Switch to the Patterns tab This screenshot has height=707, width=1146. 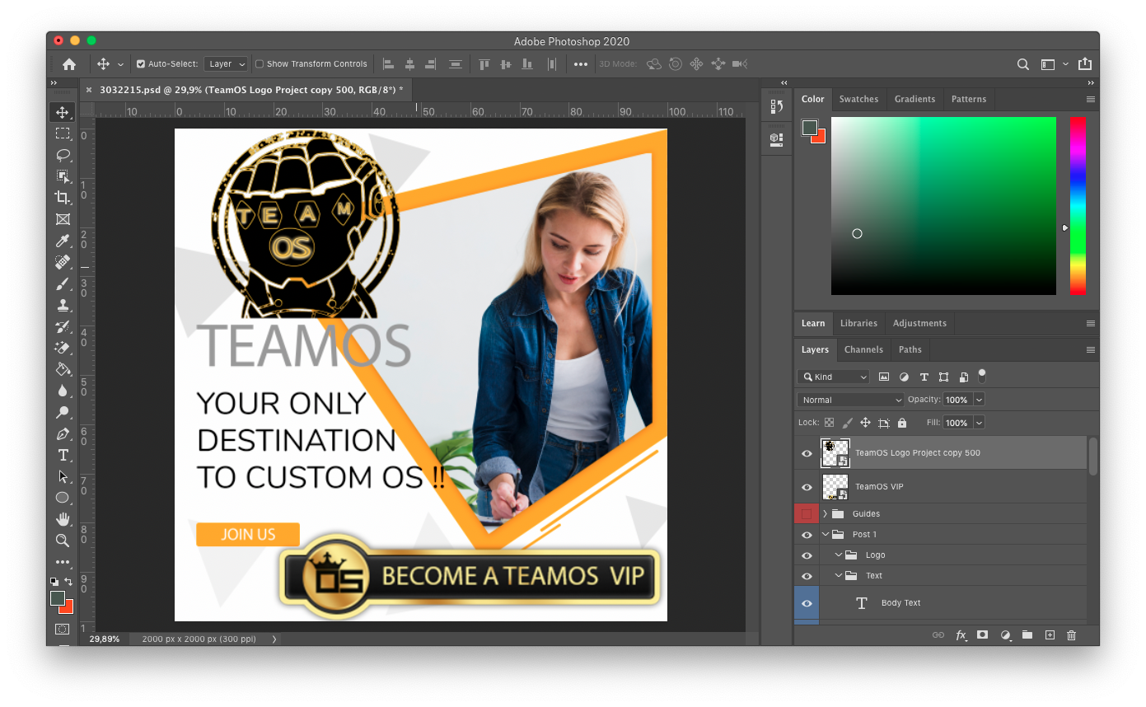click(969, 99)
